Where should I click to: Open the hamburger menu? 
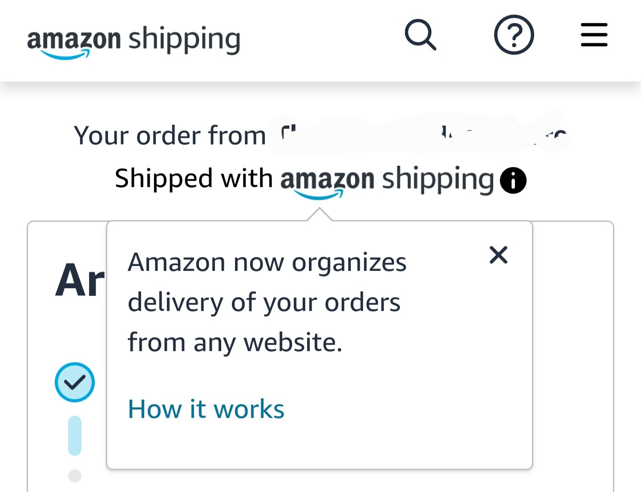pos(594,35)
